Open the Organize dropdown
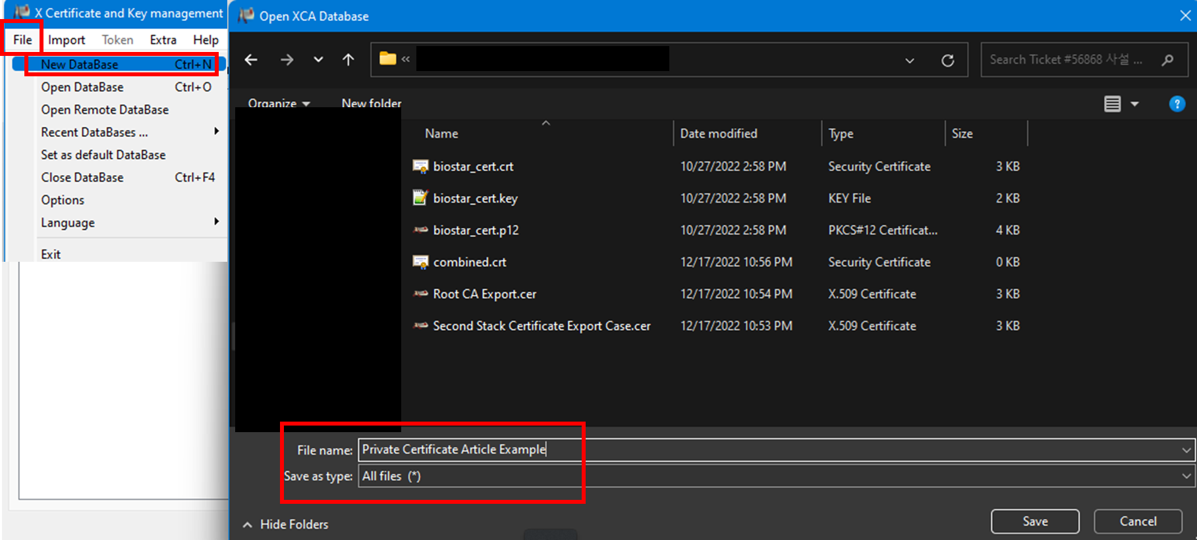 coord(279,103)
